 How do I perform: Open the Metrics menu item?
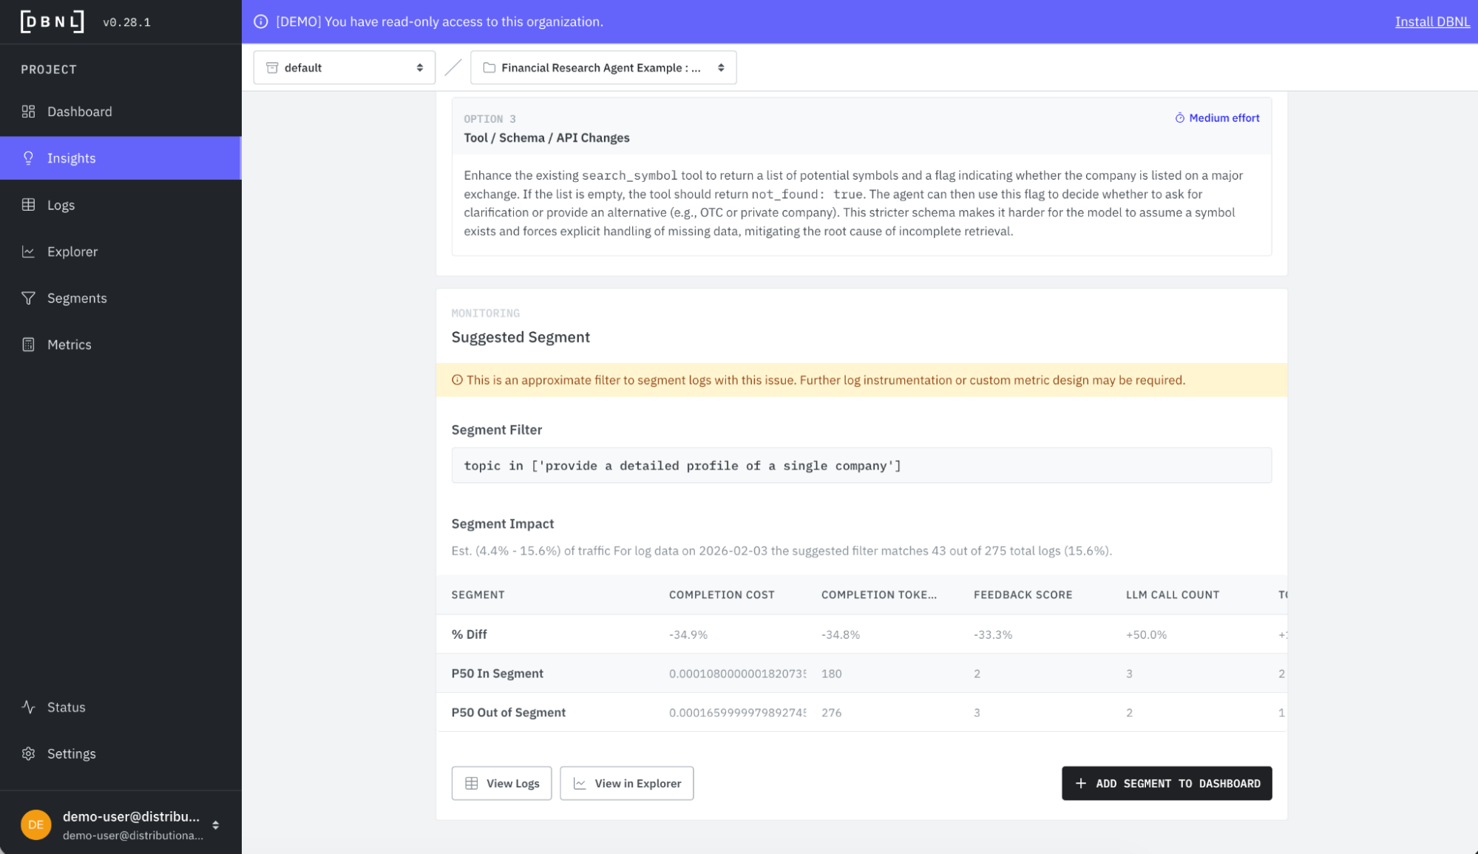pyautogui.click(x=70, y=345)
